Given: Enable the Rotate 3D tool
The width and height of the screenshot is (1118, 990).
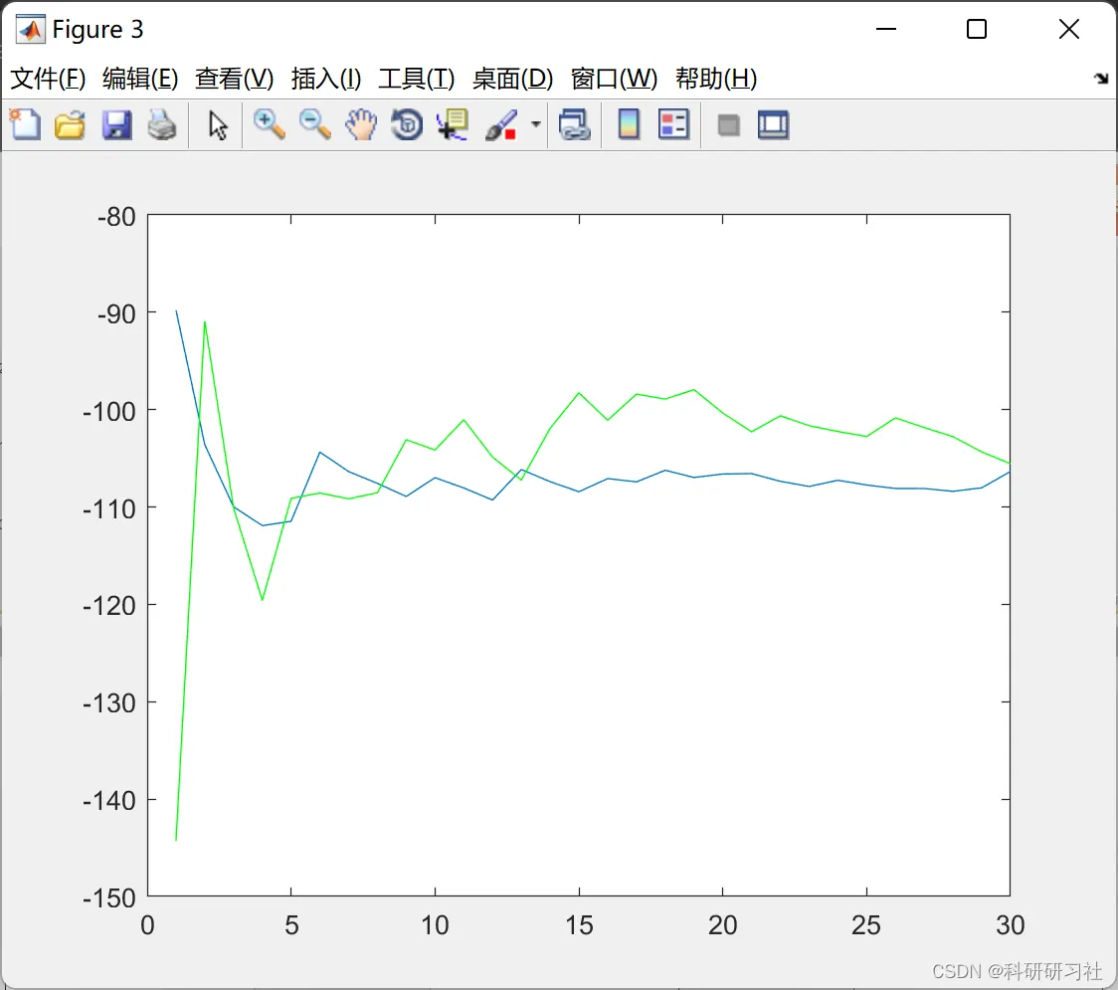Looking at the screenshot, I should coord(407,124).
